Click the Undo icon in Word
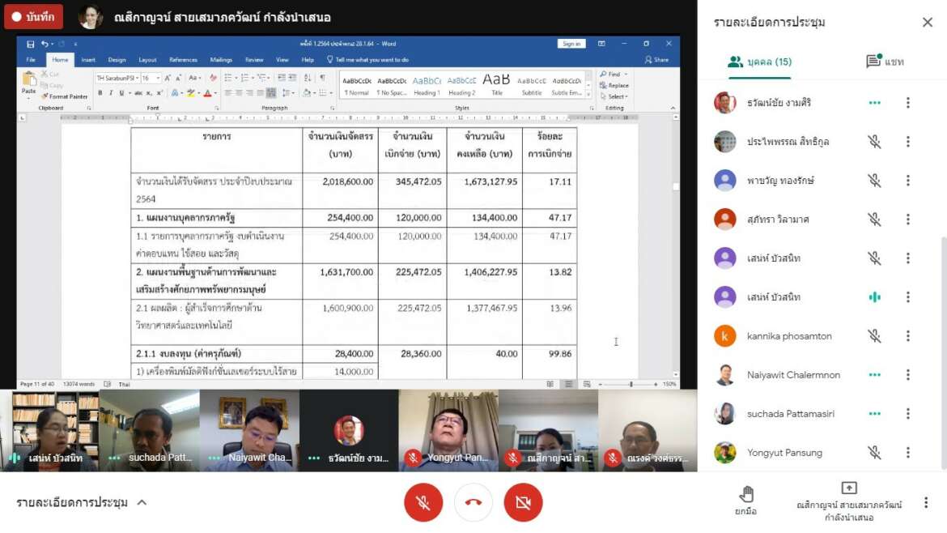Viewport: 947px width, 533px height. click(x=45, y=44)
